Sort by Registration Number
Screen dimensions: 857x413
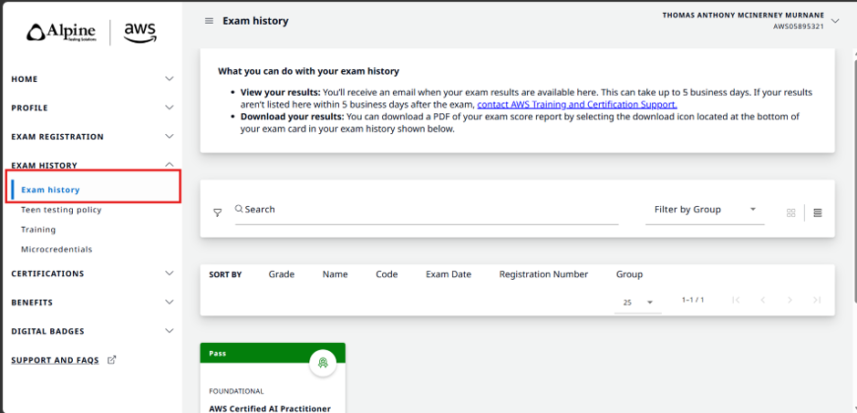pos(543,274)
